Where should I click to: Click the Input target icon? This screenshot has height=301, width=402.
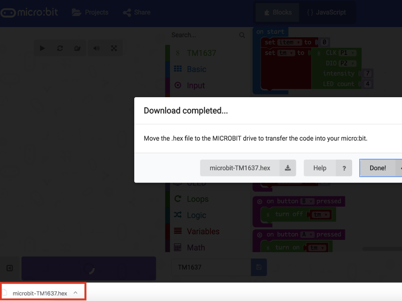click(178, 85)
